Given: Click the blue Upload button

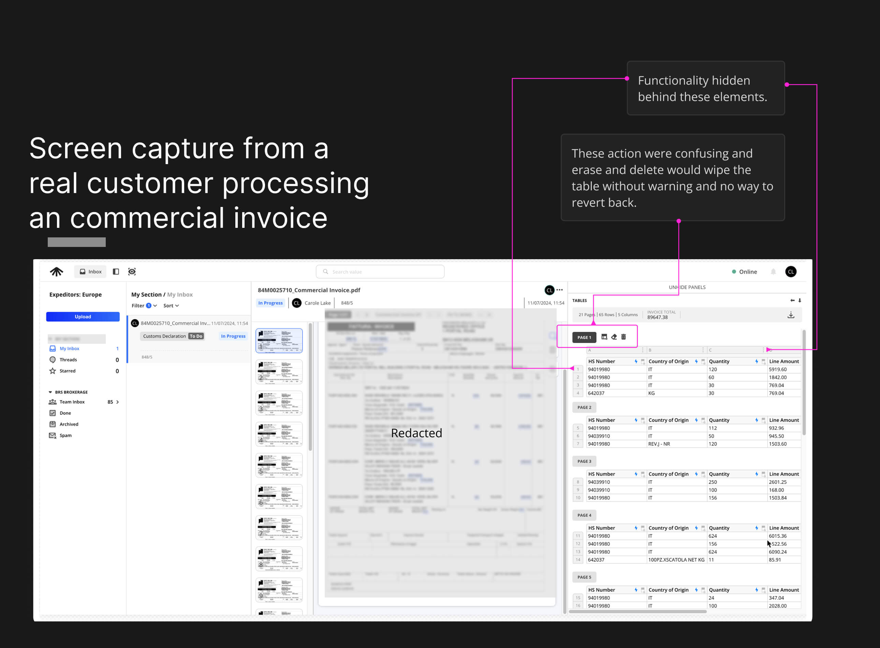Looking at the screenshot, I should (x=83, y=317).
